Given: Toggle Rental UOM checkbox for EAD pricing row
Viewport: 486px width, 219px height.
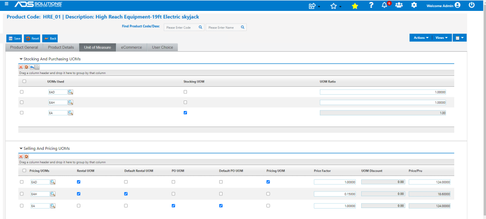Looking at the screenshot, I should pyautogui.click(x=78, y=182).
